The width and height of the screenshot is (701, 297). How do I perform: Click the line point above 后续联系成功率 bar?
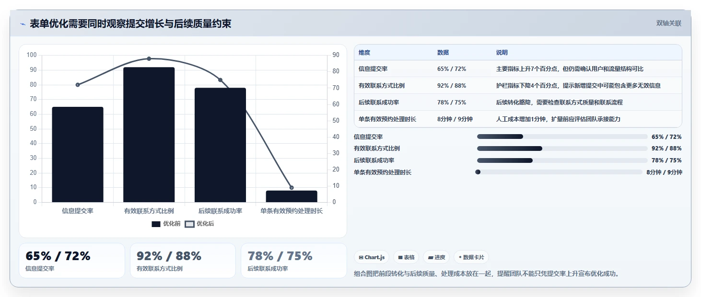[220, 80]
